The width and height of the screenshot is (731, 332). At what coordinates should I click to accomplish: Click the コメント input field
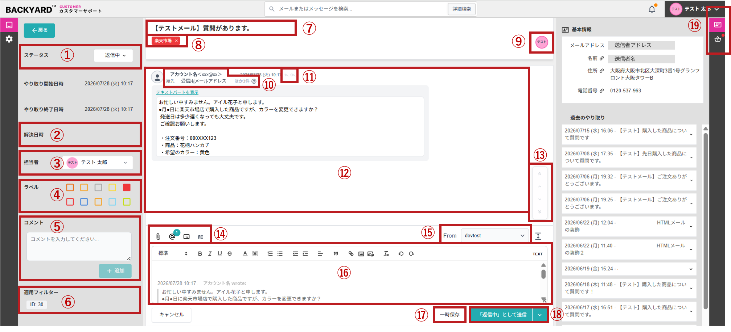tap(79, 246)
